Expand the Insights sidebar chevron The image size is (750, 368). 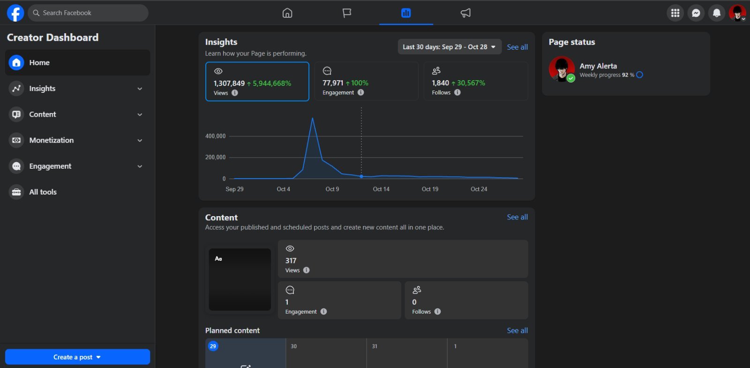[x=140, y=89]
